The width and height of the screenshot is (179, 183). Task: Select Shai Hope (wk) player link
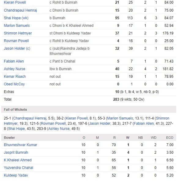pyautogui.click(x=16, y=18)
